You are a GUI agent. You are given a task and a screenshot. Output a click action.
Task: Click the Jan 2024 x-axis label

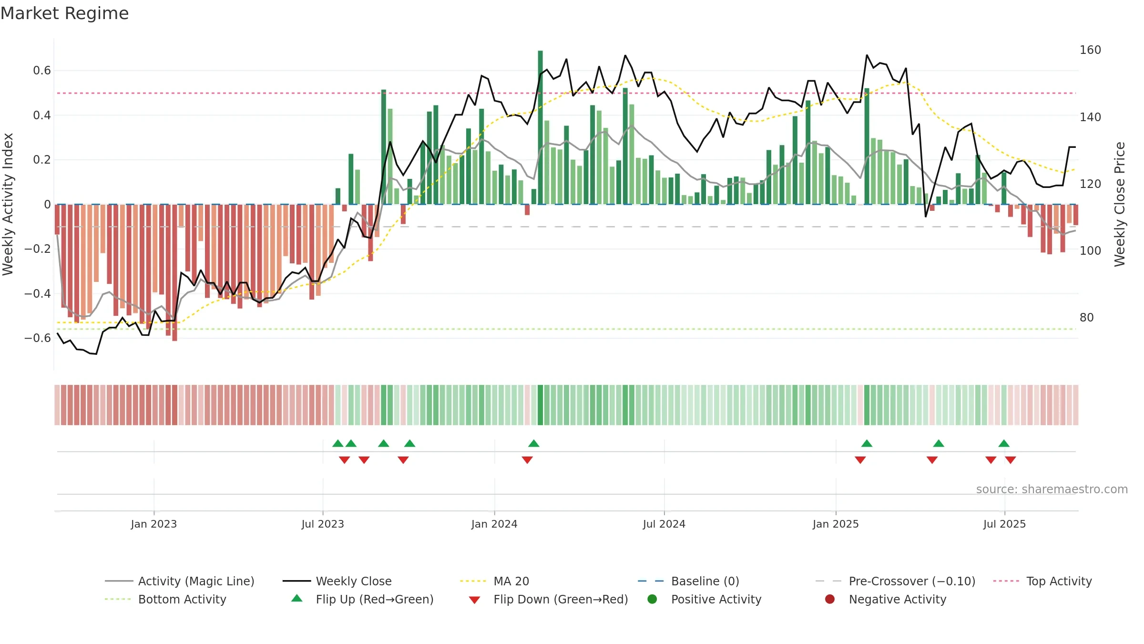494,524
